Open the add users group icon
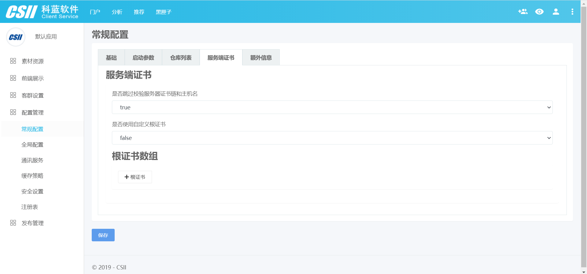Image resolution: width=587 pixels, height=274 pixels. 523,12
